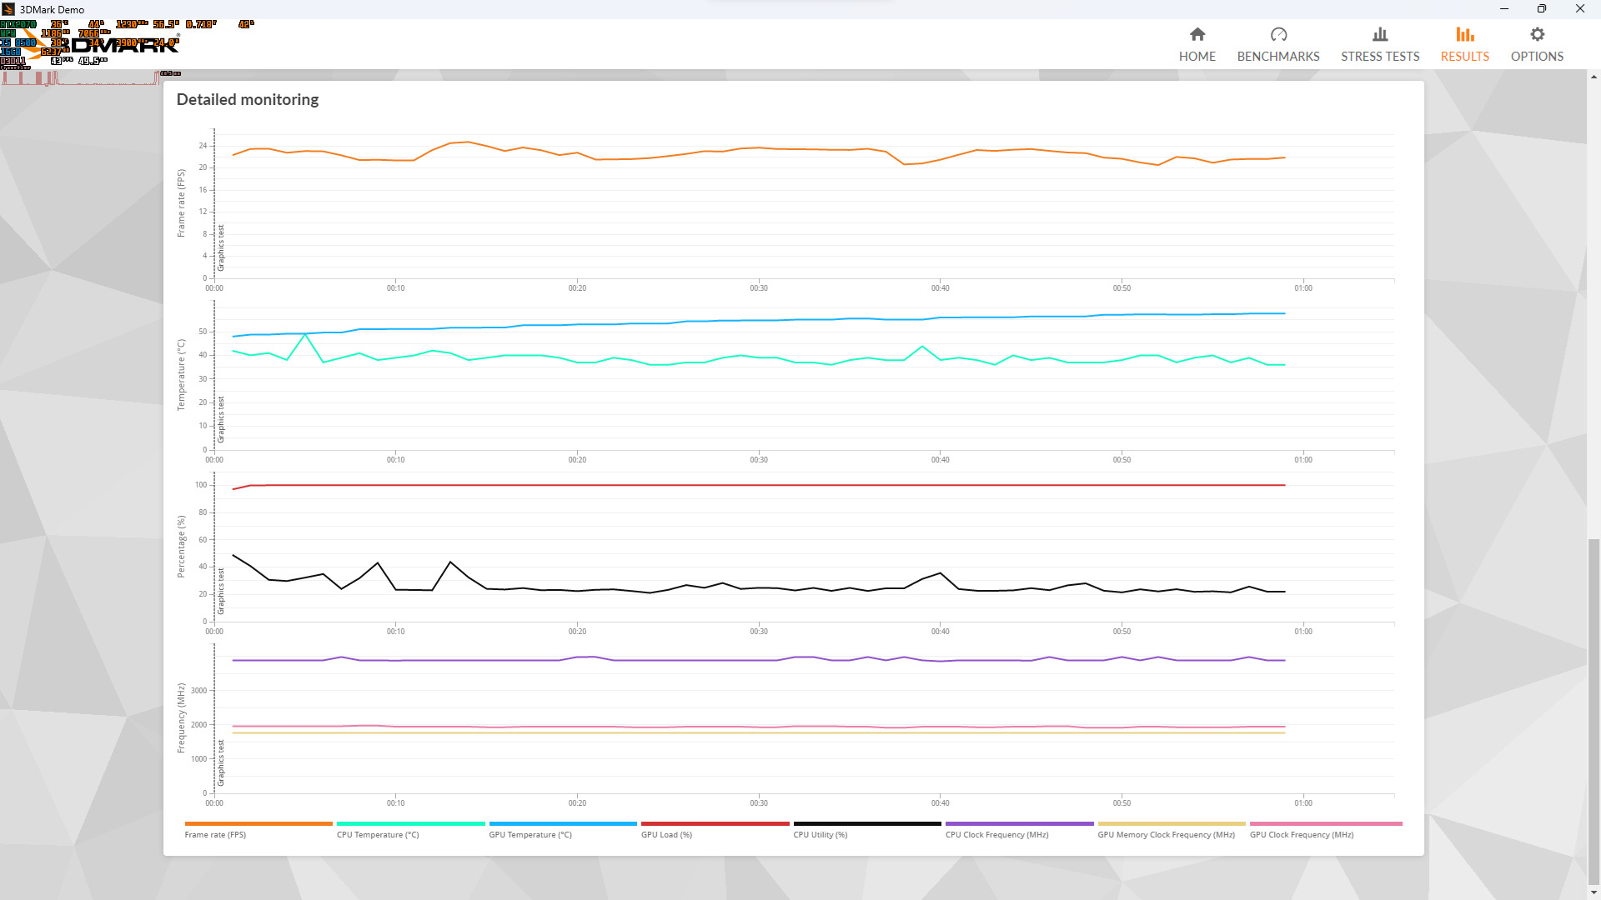
Task: Toggle the GPU Clock Frequency legend entry
Action: [x=1302, y=834]
